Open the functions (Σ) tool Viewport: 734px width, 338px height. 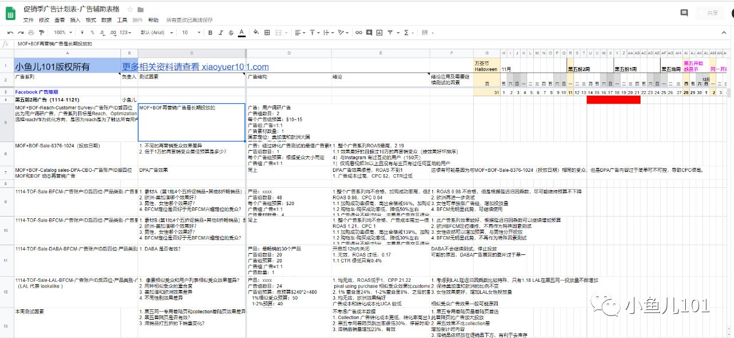pos(407,32)
